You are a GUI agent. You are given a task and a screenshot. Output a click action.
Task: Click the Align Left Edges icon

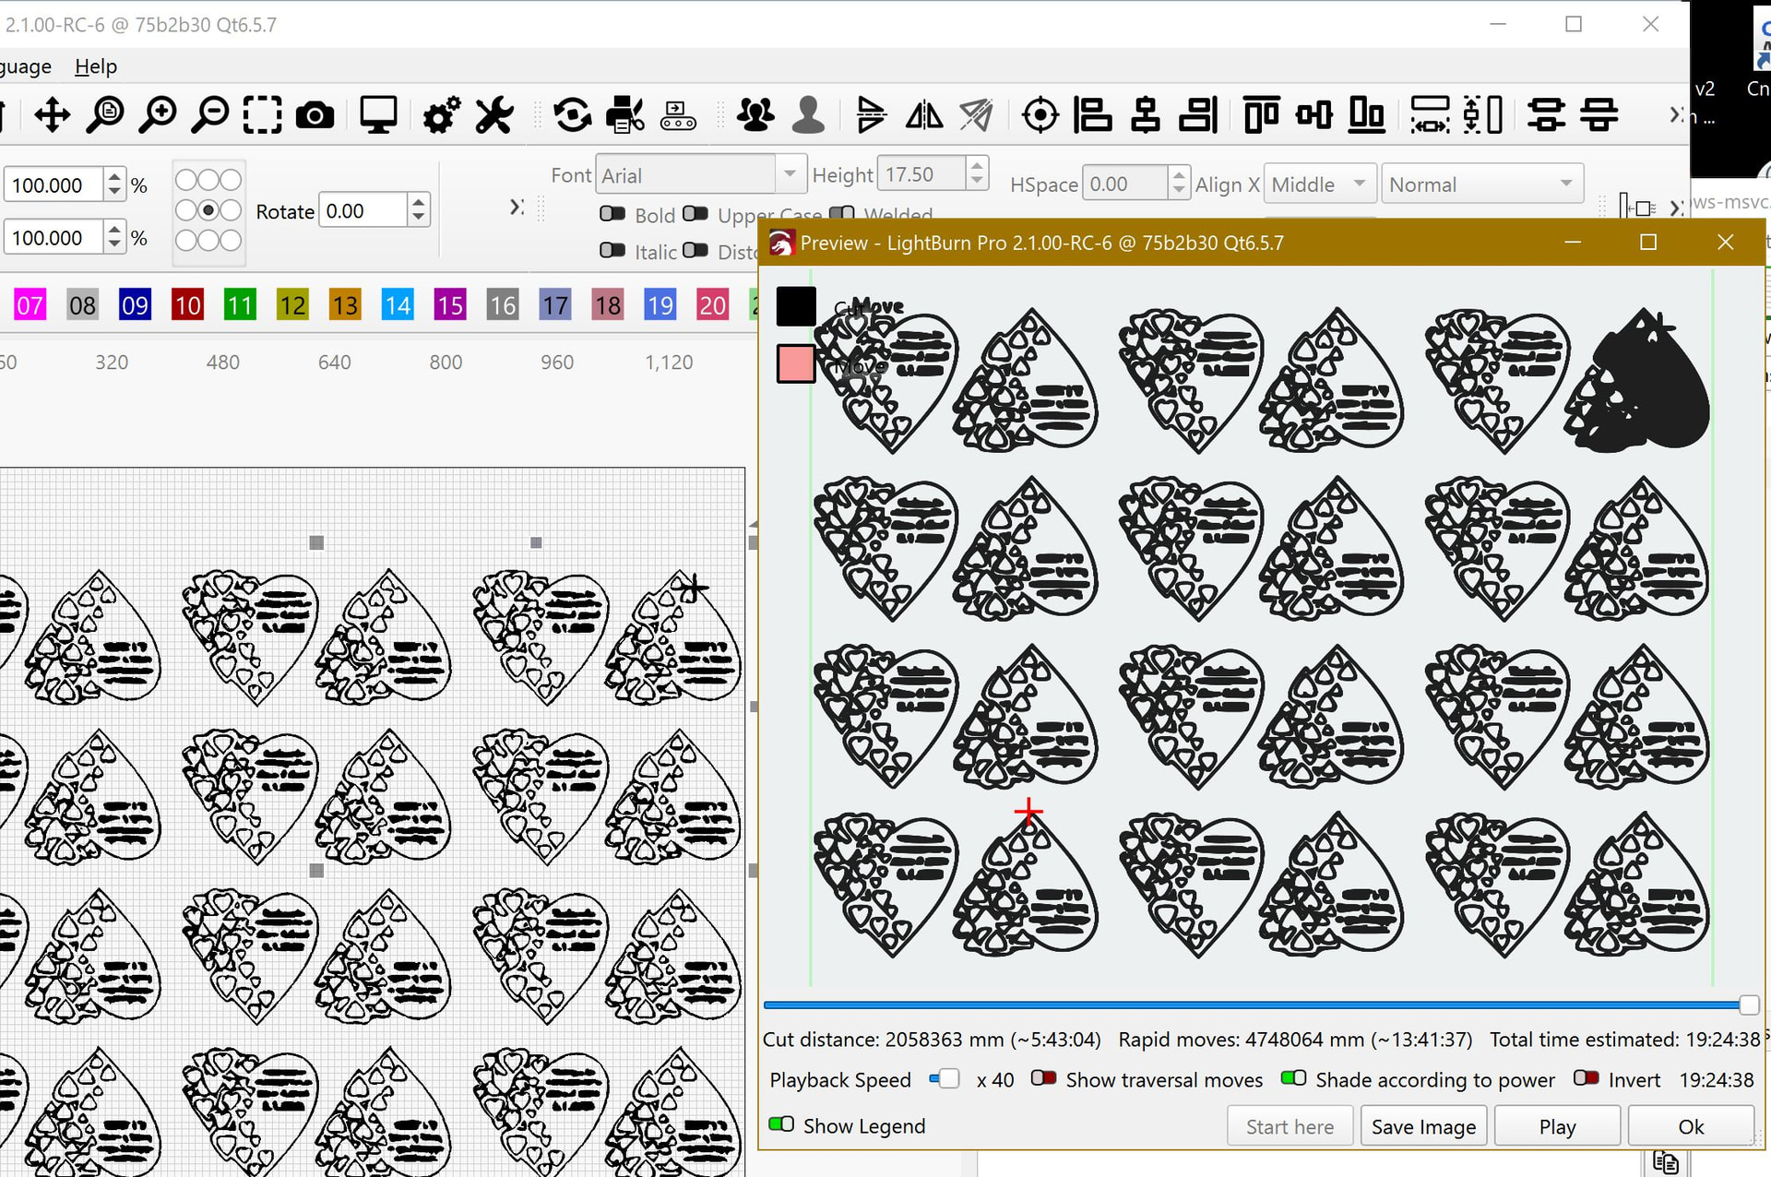(x=1093, y=115)
